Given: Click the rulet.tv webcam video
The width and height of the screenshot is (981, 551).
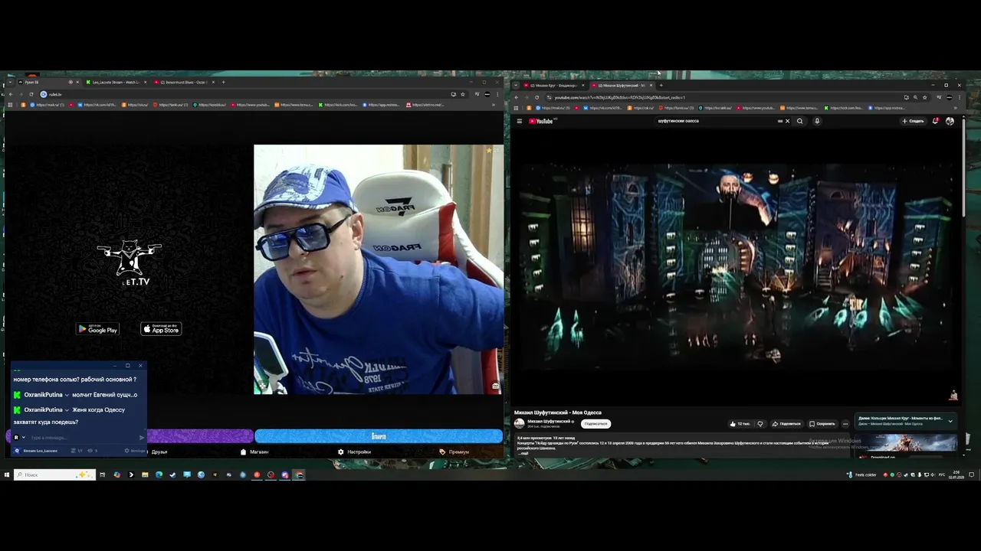Looking at the screenshot, I should [379, 269].
